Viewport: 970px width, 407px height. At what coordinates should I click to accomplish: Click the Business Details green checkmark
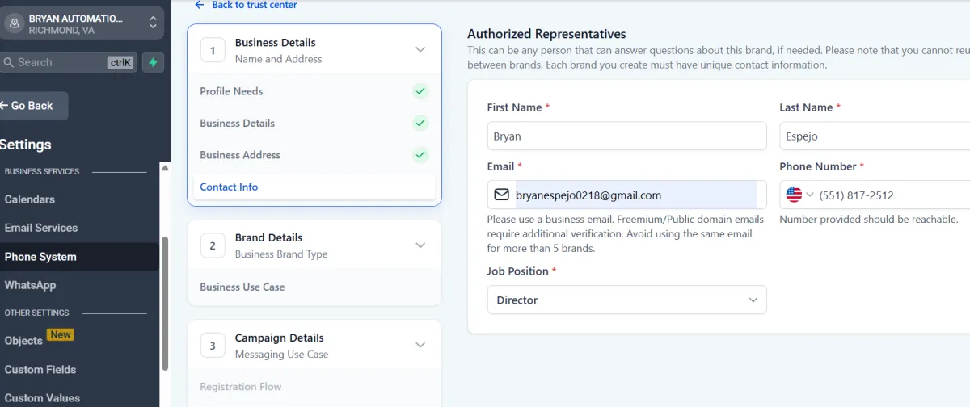[420, 123]
